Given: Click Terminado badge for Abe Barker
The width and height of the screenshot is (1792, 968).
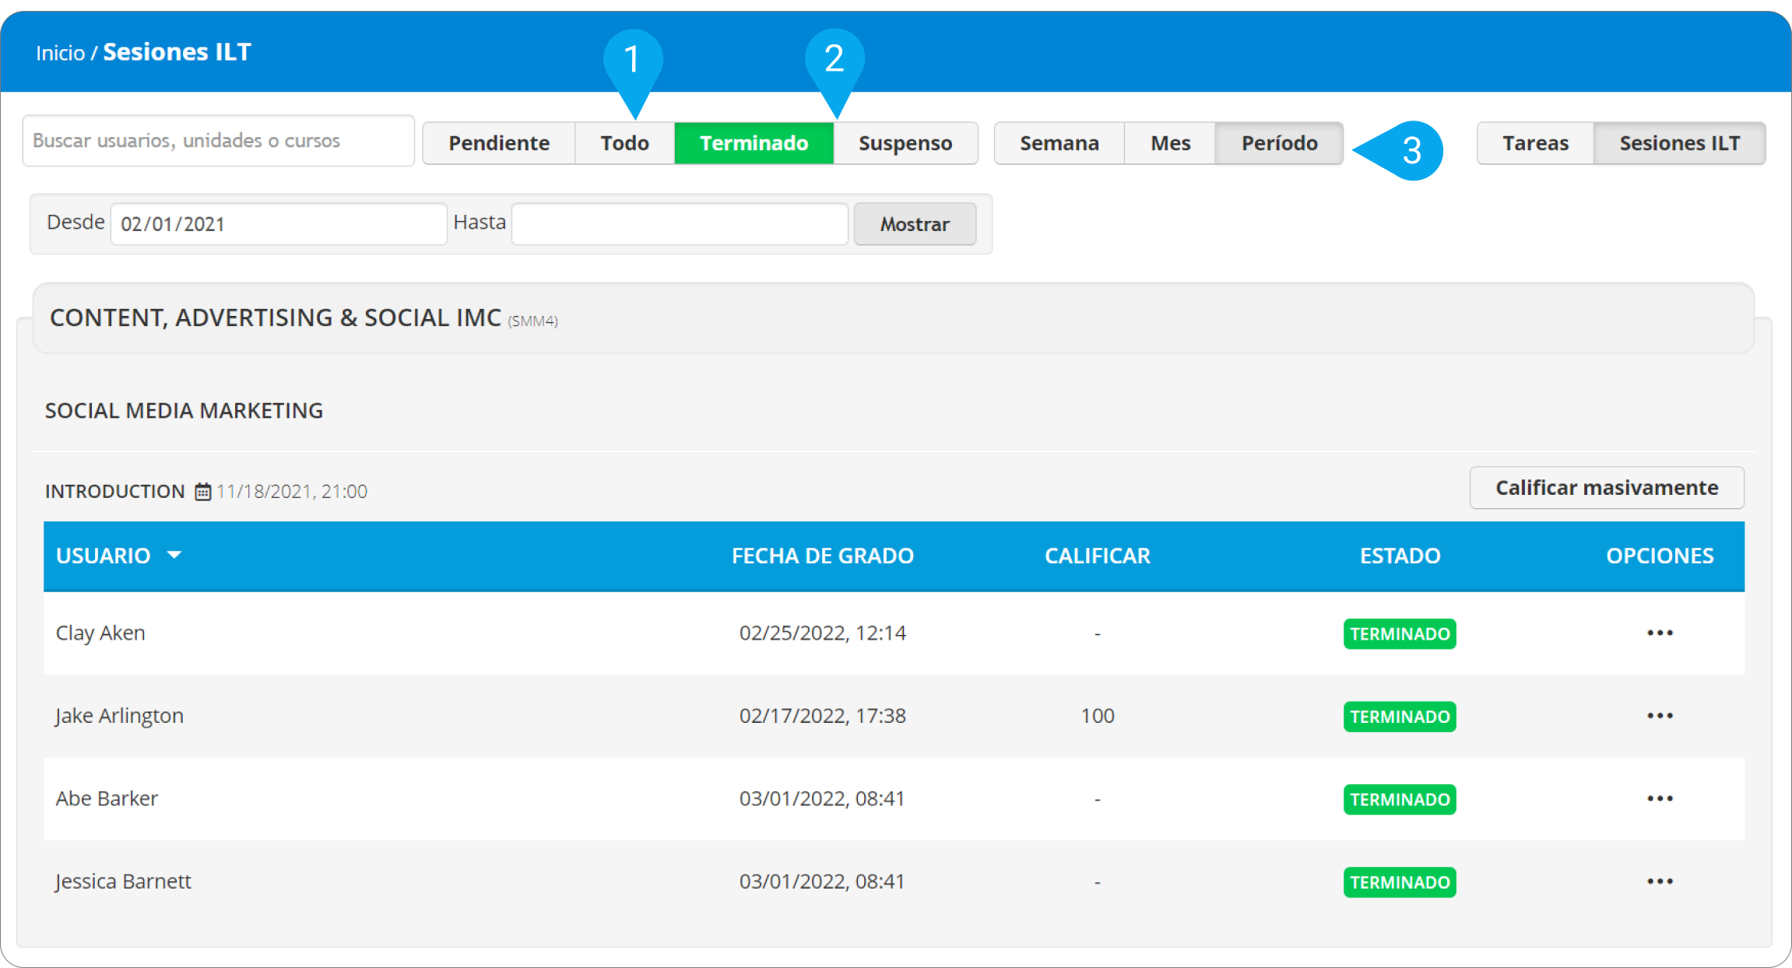Looking at the screenshot, I should [1400, 799].
